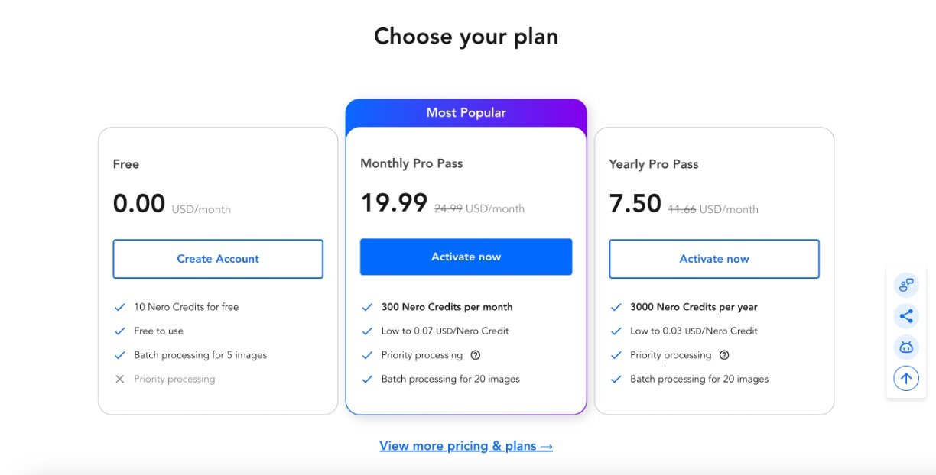Click the 7.50 yearly price
936x475 pixels.
pyautogui.click(x=635, y=203)
